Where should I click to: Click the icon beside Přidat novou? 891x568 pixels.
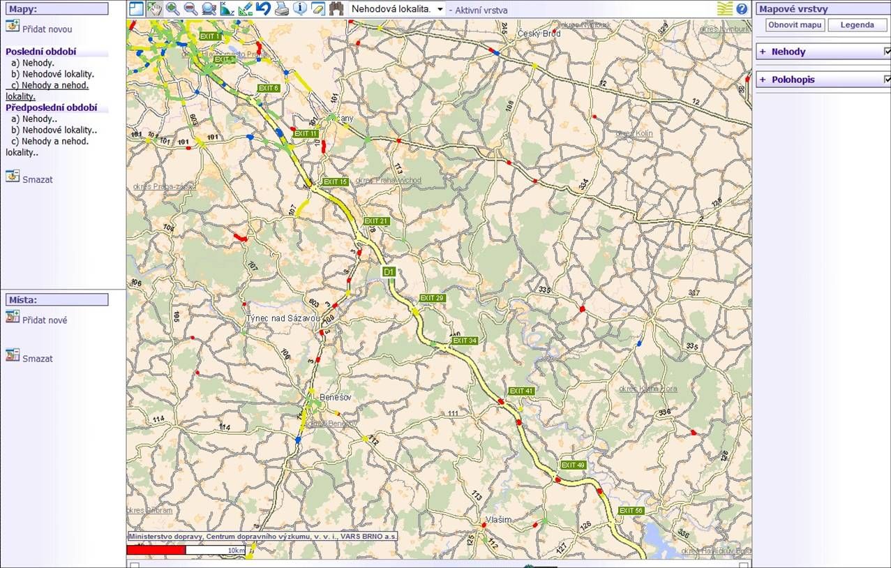pyautogui.click(x=12, y=26)
